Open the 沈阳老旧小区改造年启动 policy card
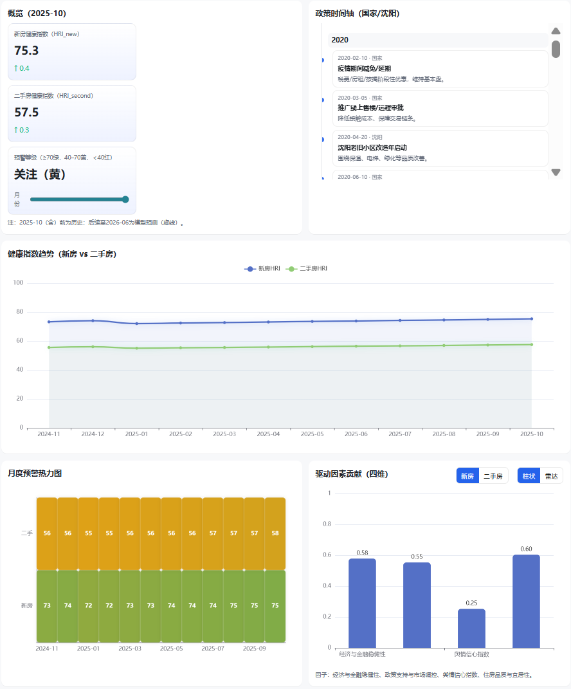 click(440, 148)
